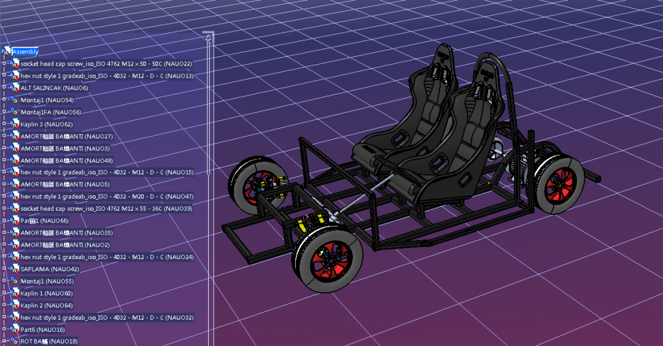Select hex nut label ending (NAUO24)
This screenshot has height=346, width=663.
107,257
